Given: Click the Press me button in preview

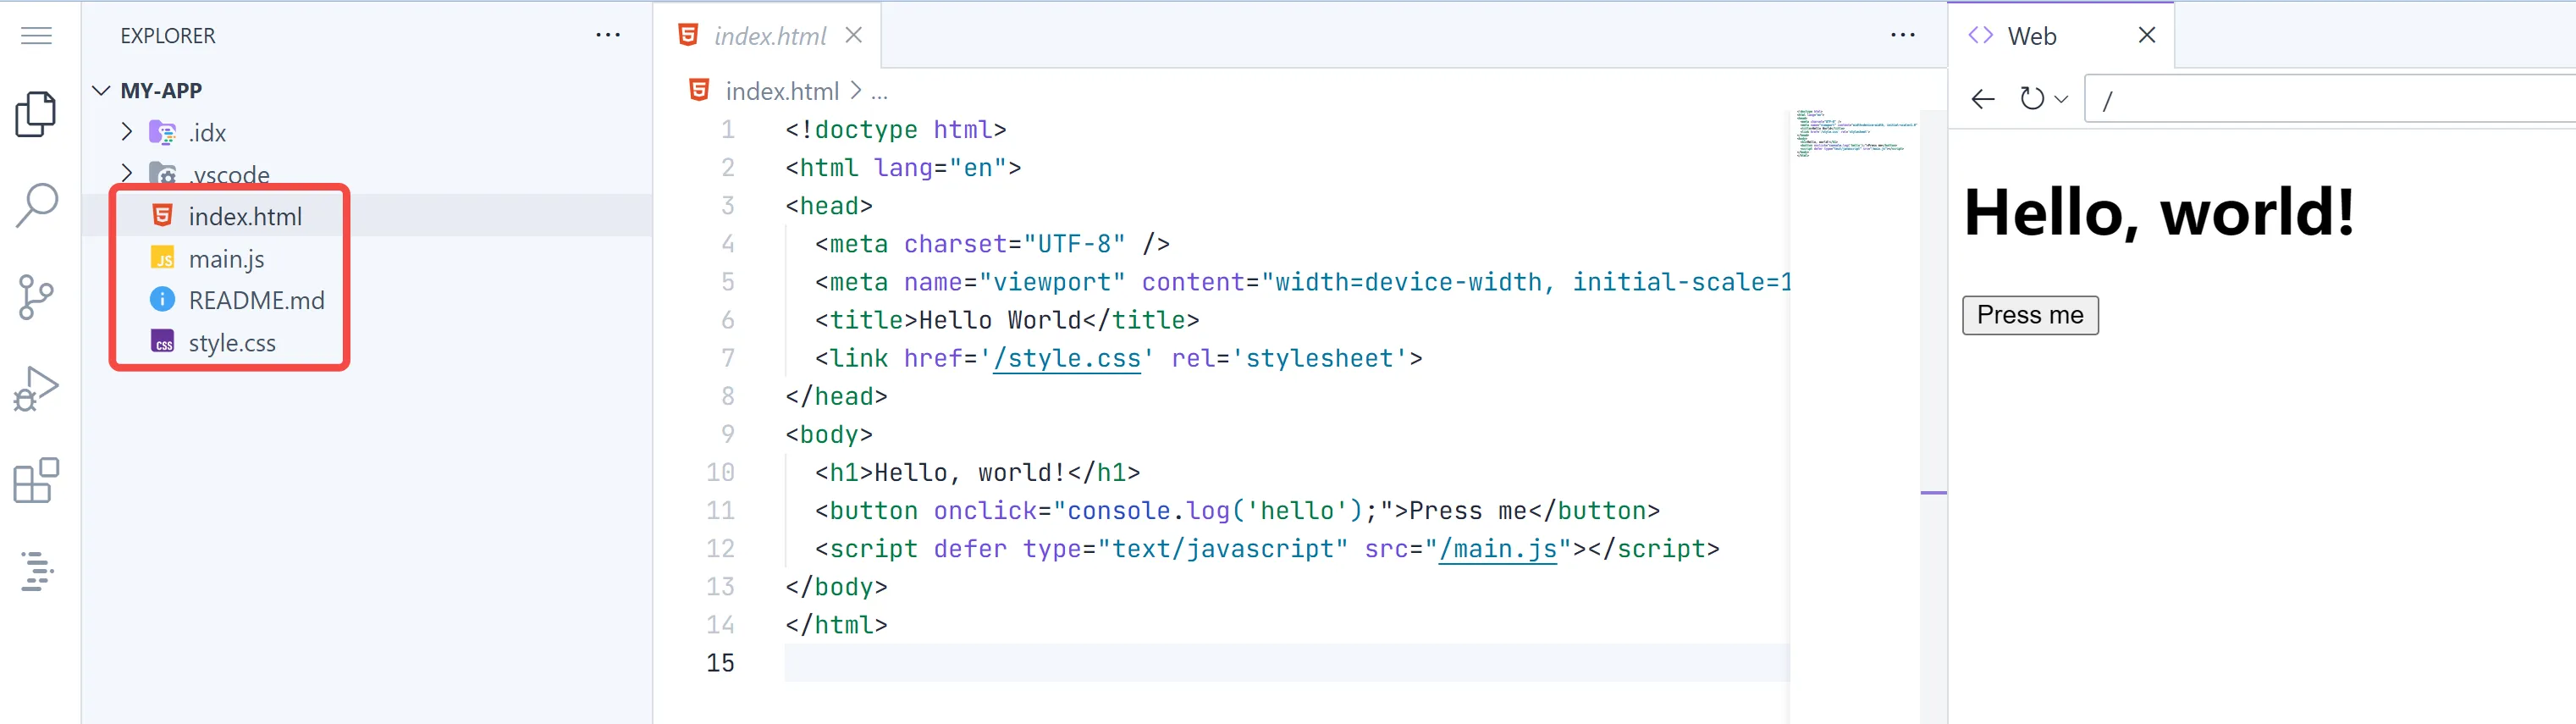Looking at the screenshot, I should click(x=2030, y=315).
